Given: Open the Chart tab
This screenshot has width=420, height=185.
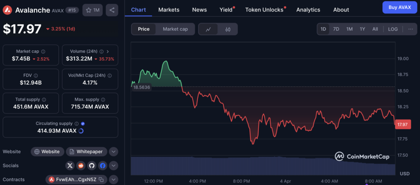Looking at the screenshot, I should 139,10.
